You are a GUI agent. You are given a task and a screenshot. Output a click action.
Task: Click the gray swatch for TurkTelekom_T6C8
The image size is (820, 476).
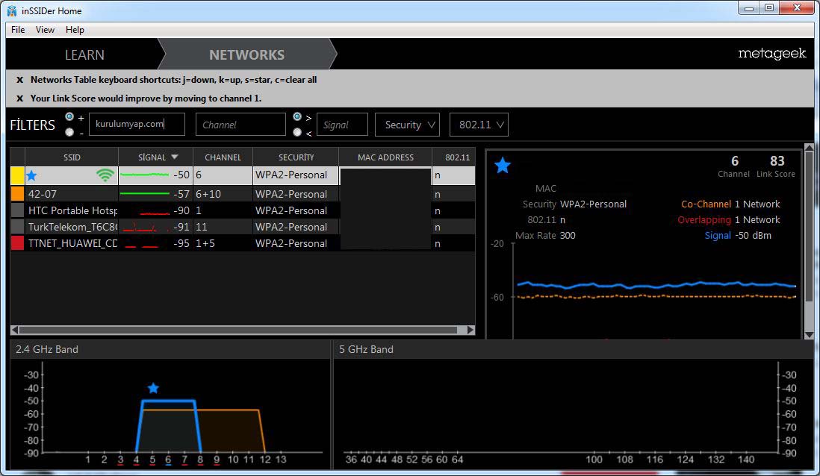coord(17,227)
